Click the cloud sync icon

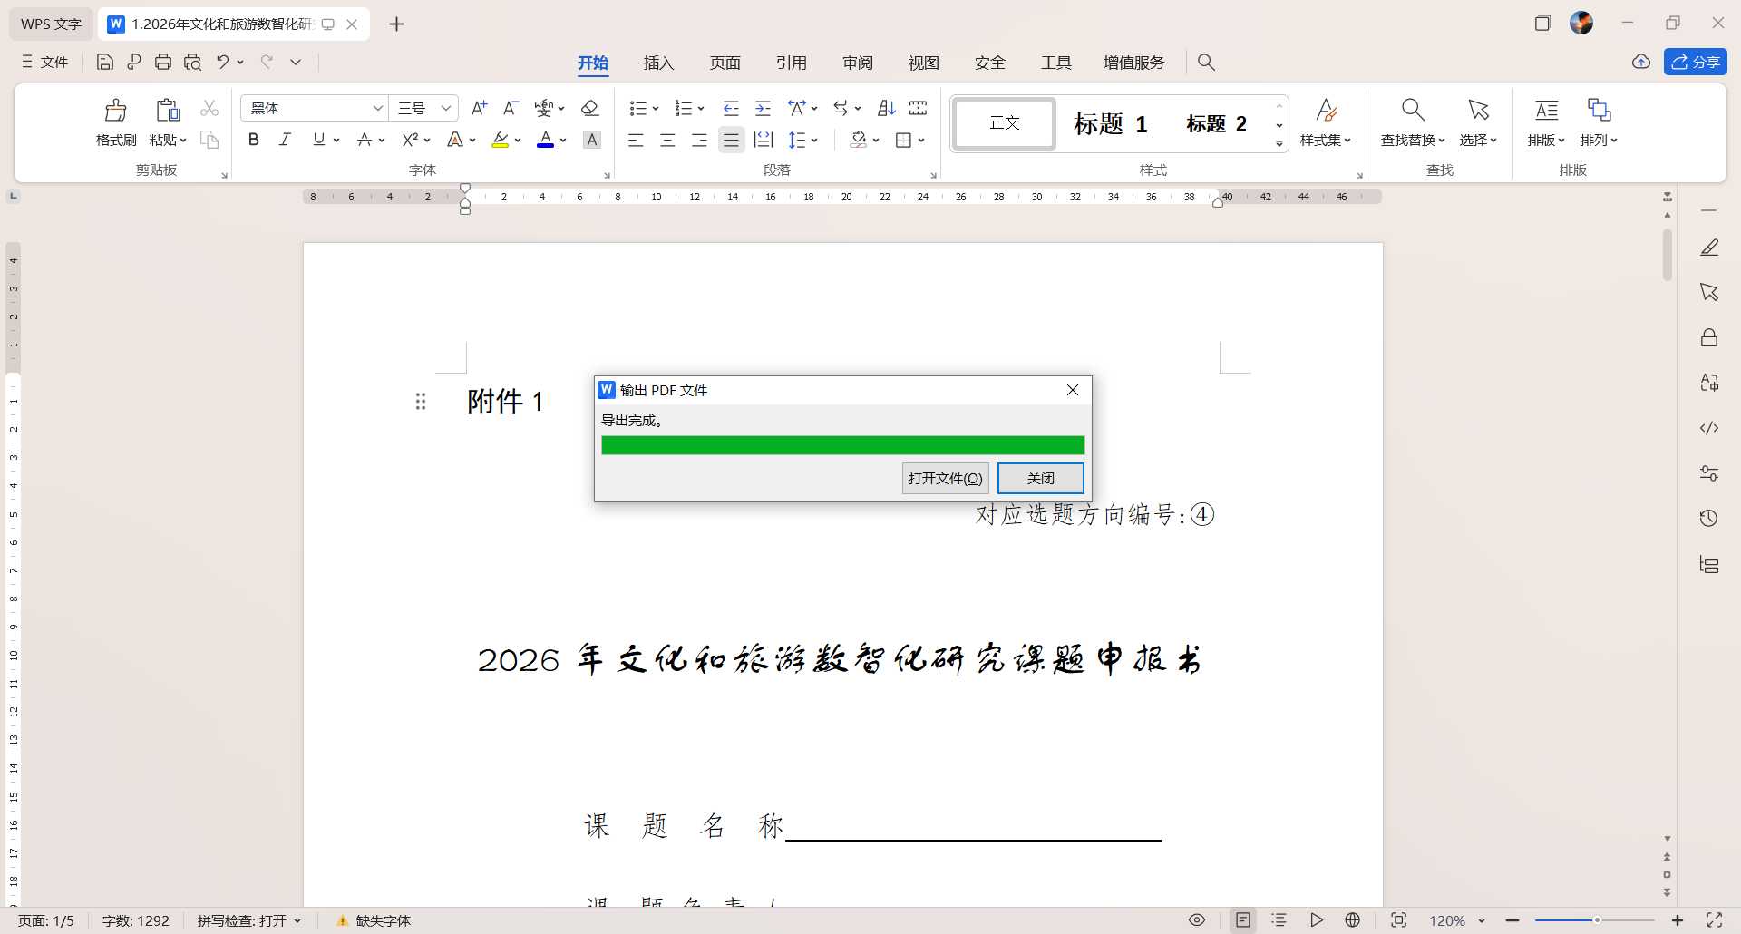[1641, 62]
